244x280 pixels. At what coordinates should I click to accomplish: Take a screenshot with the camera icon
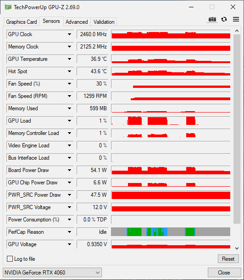click(212, 19)
